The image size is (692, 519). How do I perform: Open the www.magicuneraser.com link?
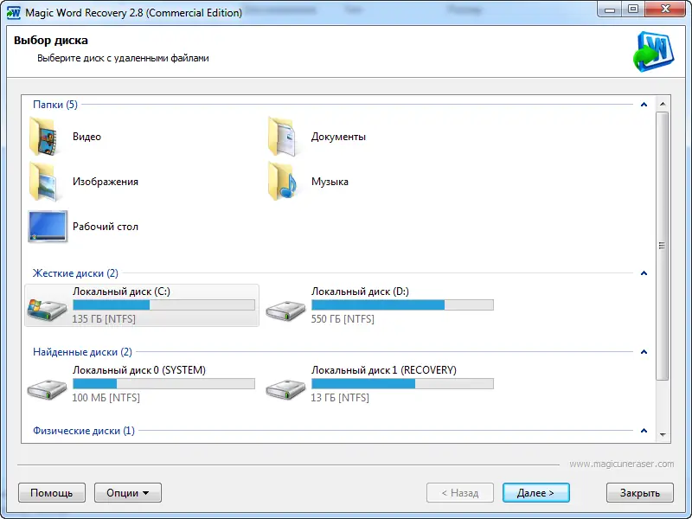coord(621,464)
